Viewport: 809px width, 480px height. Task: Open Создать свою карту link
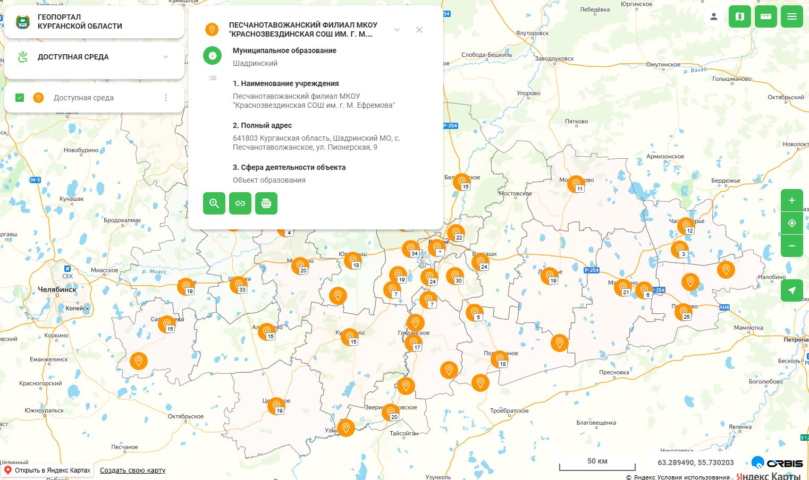tap(132, 470)
